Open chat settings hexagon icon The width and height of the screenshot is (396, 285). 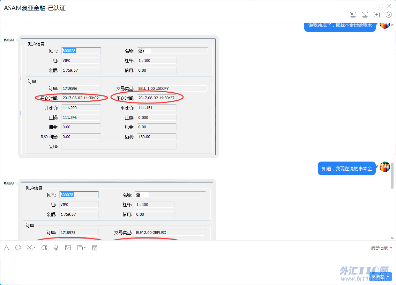coord(389,15)
